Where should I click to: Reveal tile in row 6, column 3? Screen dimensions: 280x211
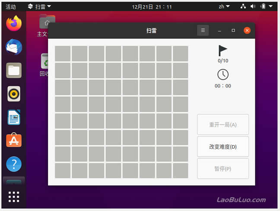(96, 138)
